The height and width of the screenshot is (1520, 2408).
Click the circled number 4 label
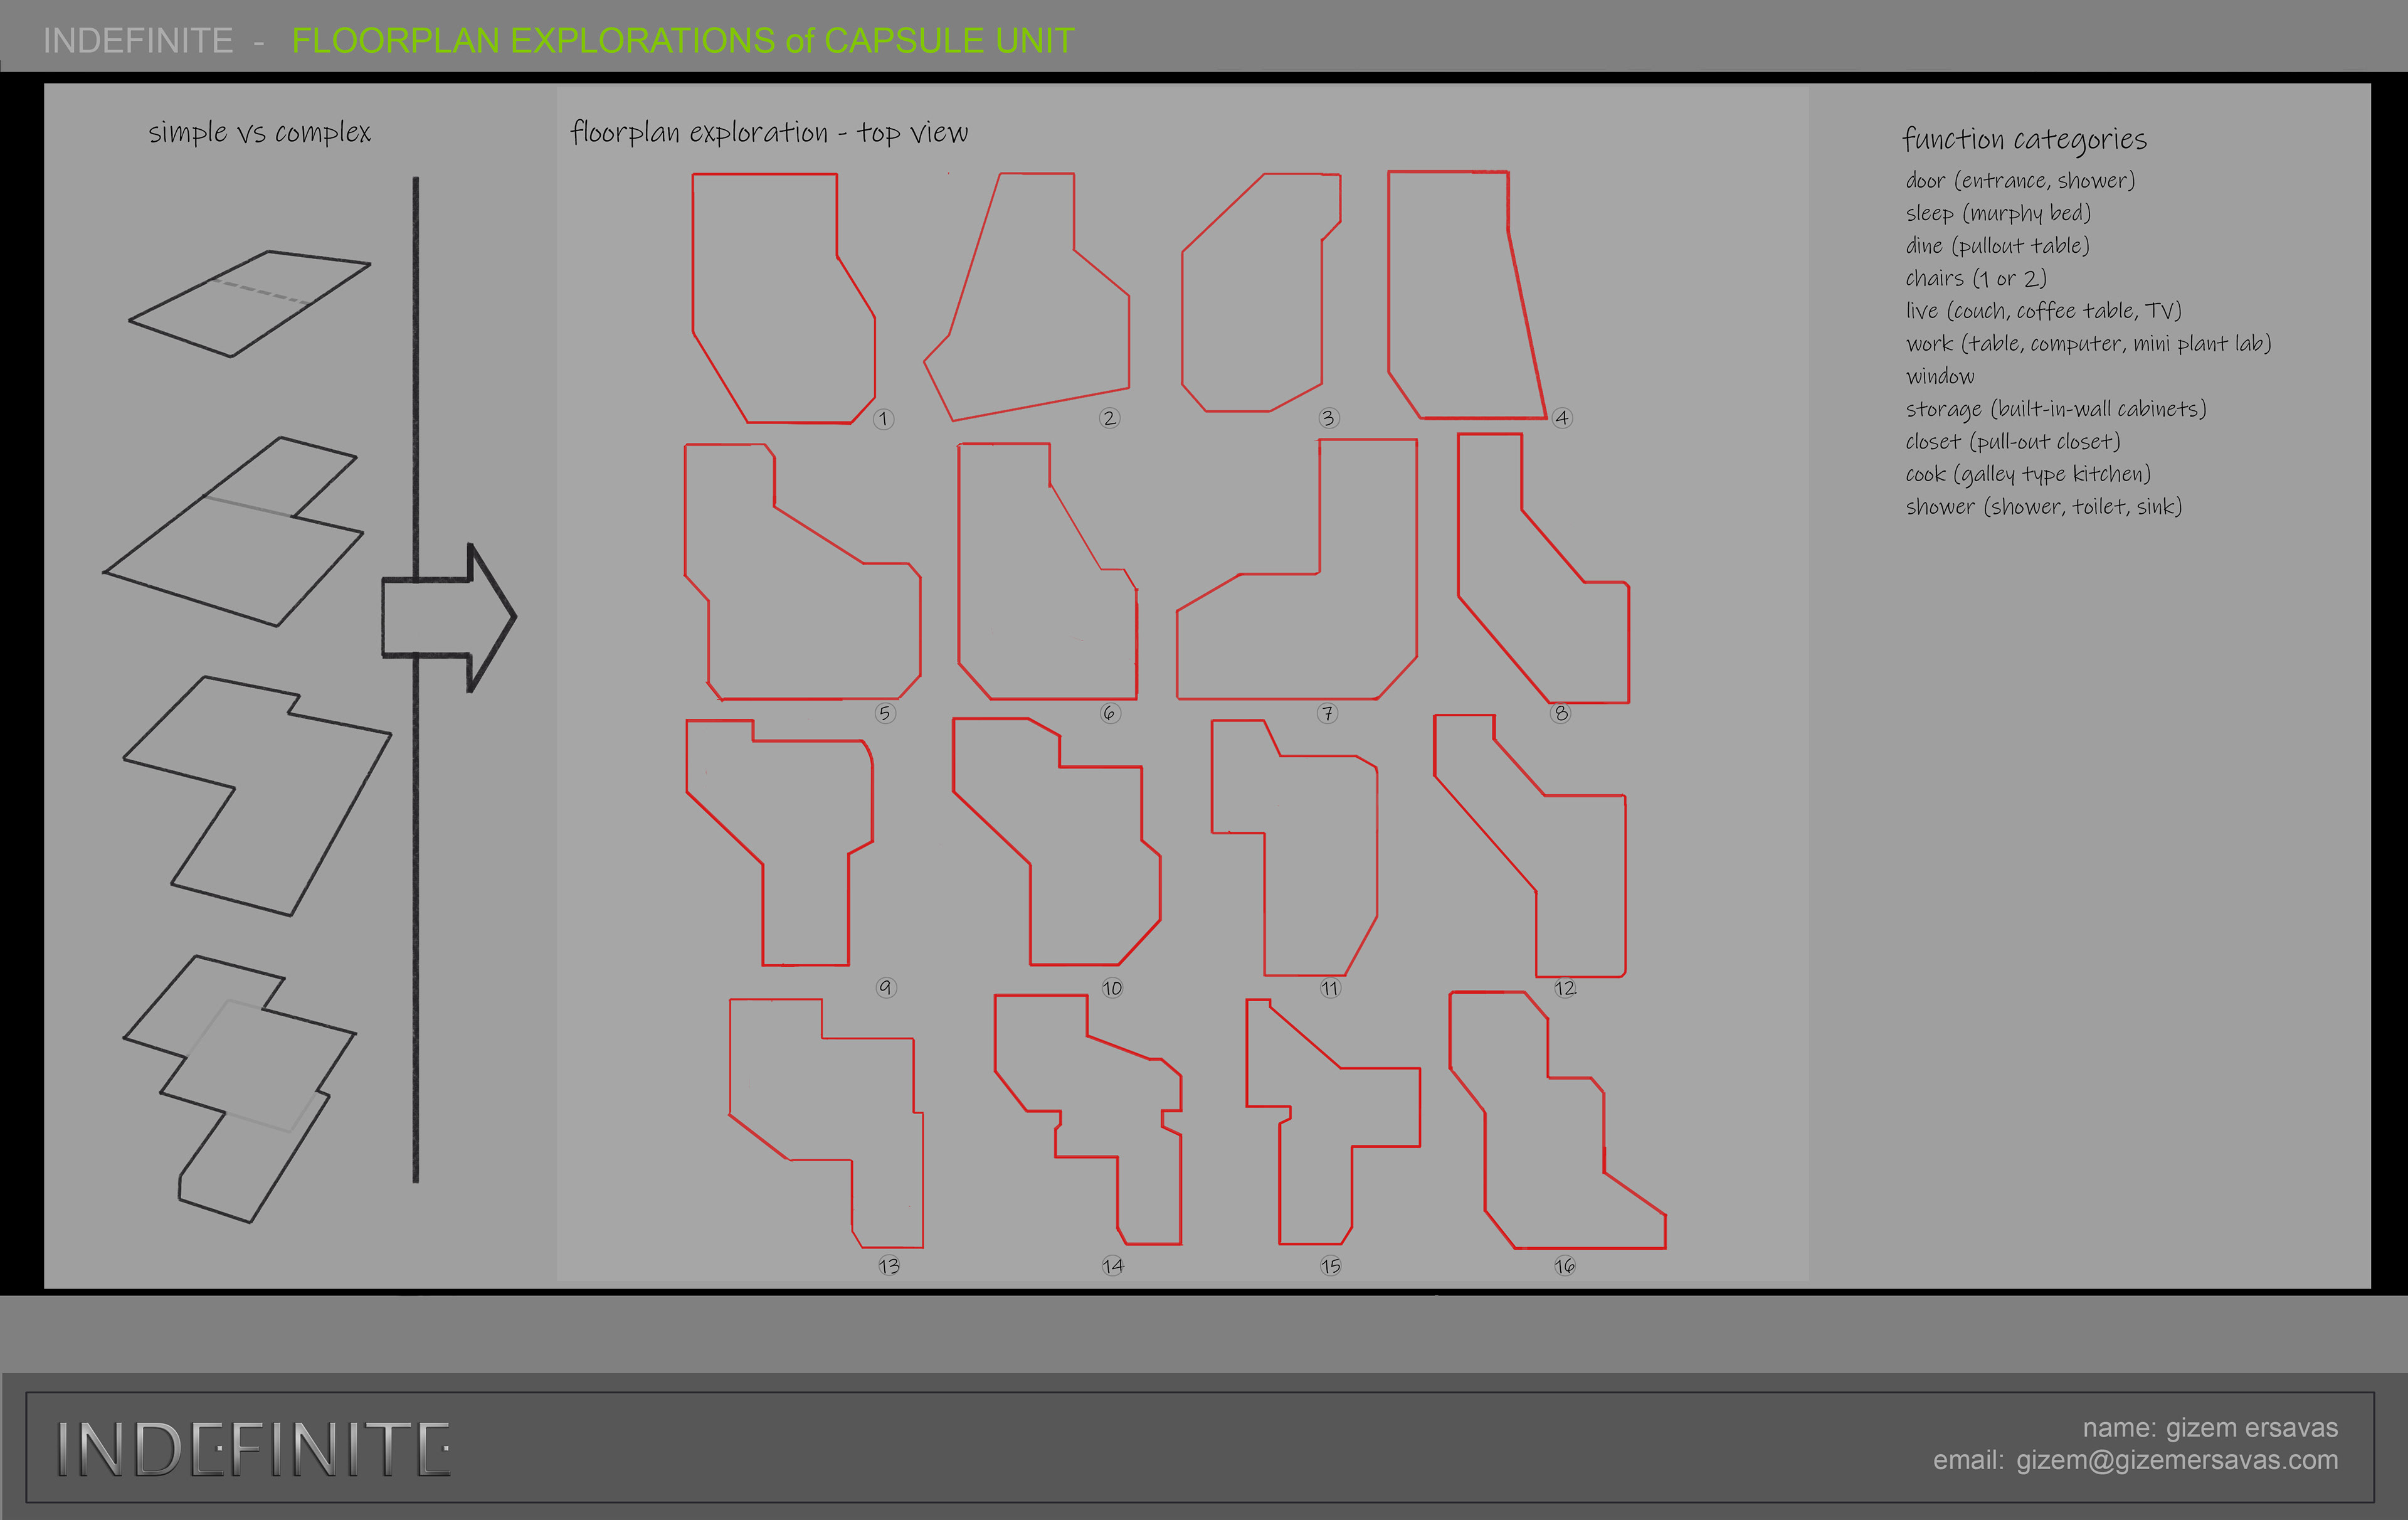click(1562, 418)
